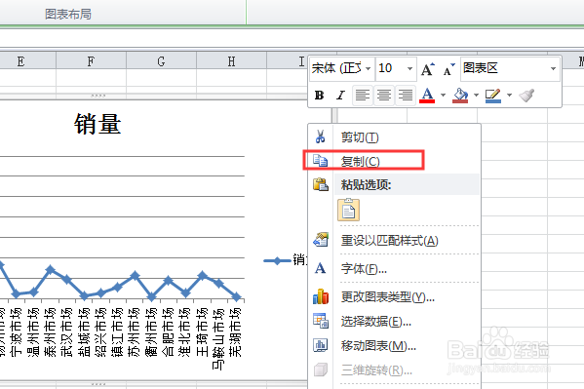This screenshot has height=389, width=584.
Task: Click the axis label 衢州市场
Action: tap(151, 332)
